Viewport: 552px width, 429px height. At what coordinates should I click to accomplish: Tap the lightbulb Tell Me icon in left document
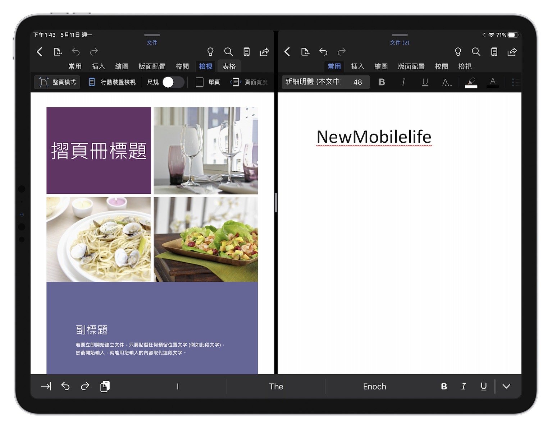[x=210, y=52]
